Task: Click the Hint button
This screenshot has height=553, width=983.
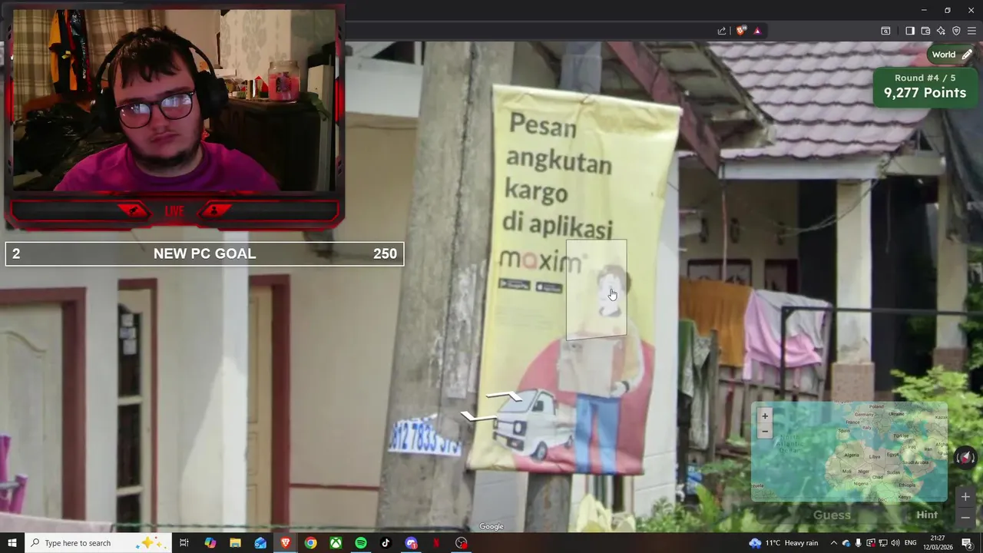Action: point(927,515)
